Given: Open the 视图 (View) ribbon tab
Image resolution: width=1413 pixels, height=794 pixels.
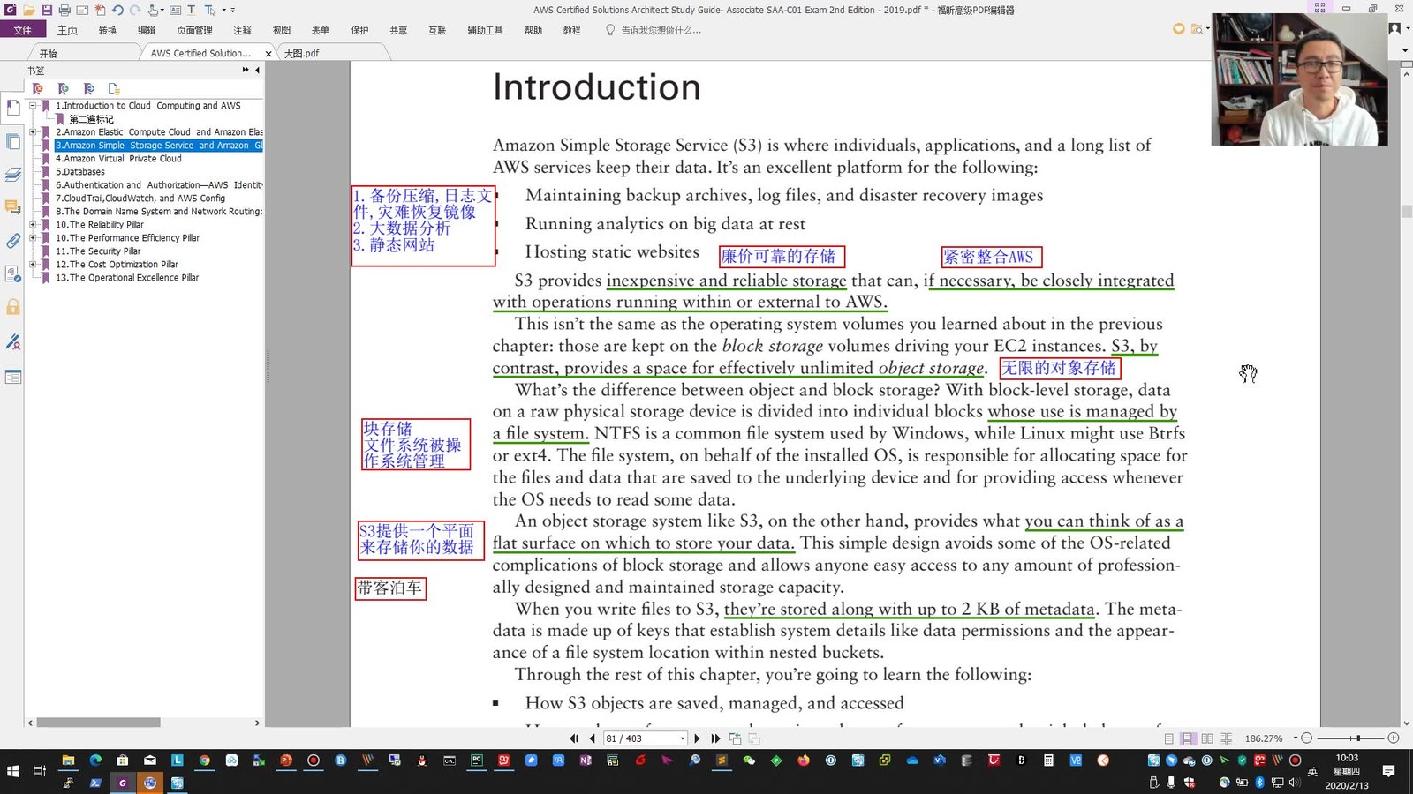Looking at the screenshot, I should [282, 30].
